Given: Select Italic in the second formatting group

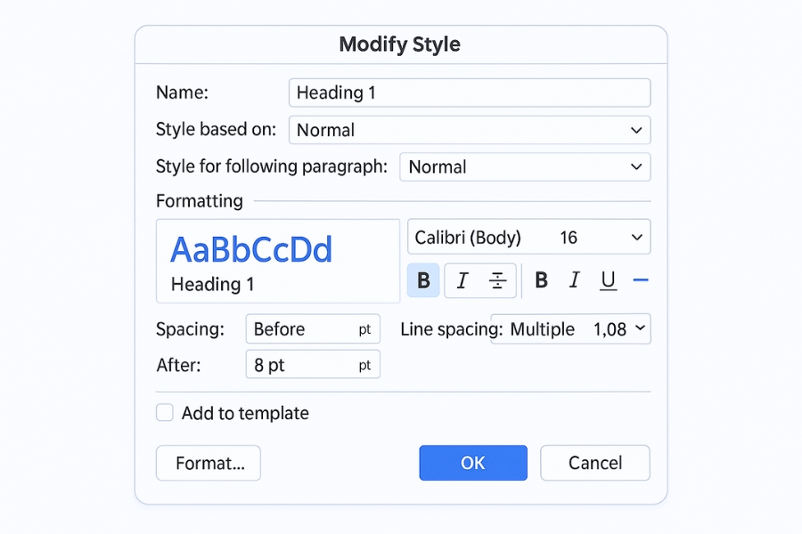Looking at the screenshot, I should pos(575,279).
